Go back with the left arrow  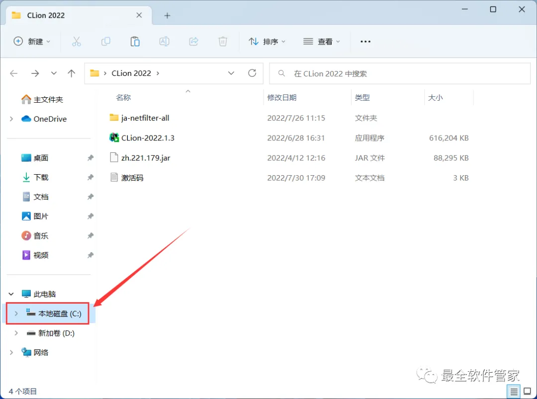(14, 73)
